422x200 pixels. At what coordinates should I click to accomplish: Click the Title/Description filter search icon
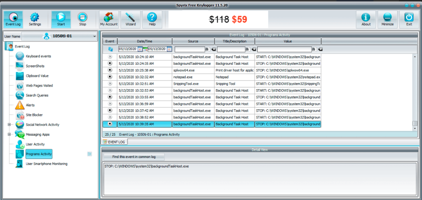coord(248,49)
